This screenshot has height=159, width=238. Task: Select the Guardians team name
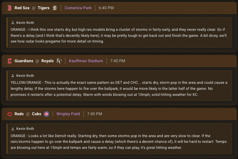[24, 61]
